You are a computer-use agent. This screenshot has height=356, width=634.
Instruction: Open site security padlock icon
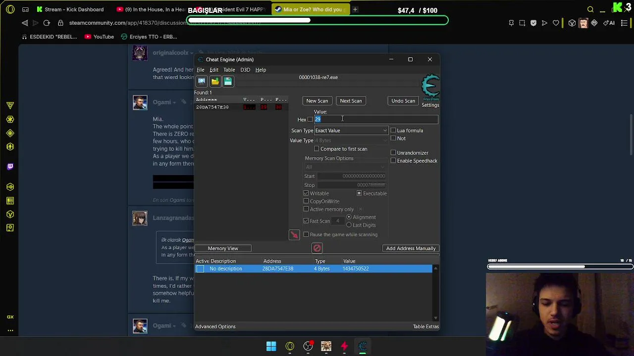click(x=60, y=23)
